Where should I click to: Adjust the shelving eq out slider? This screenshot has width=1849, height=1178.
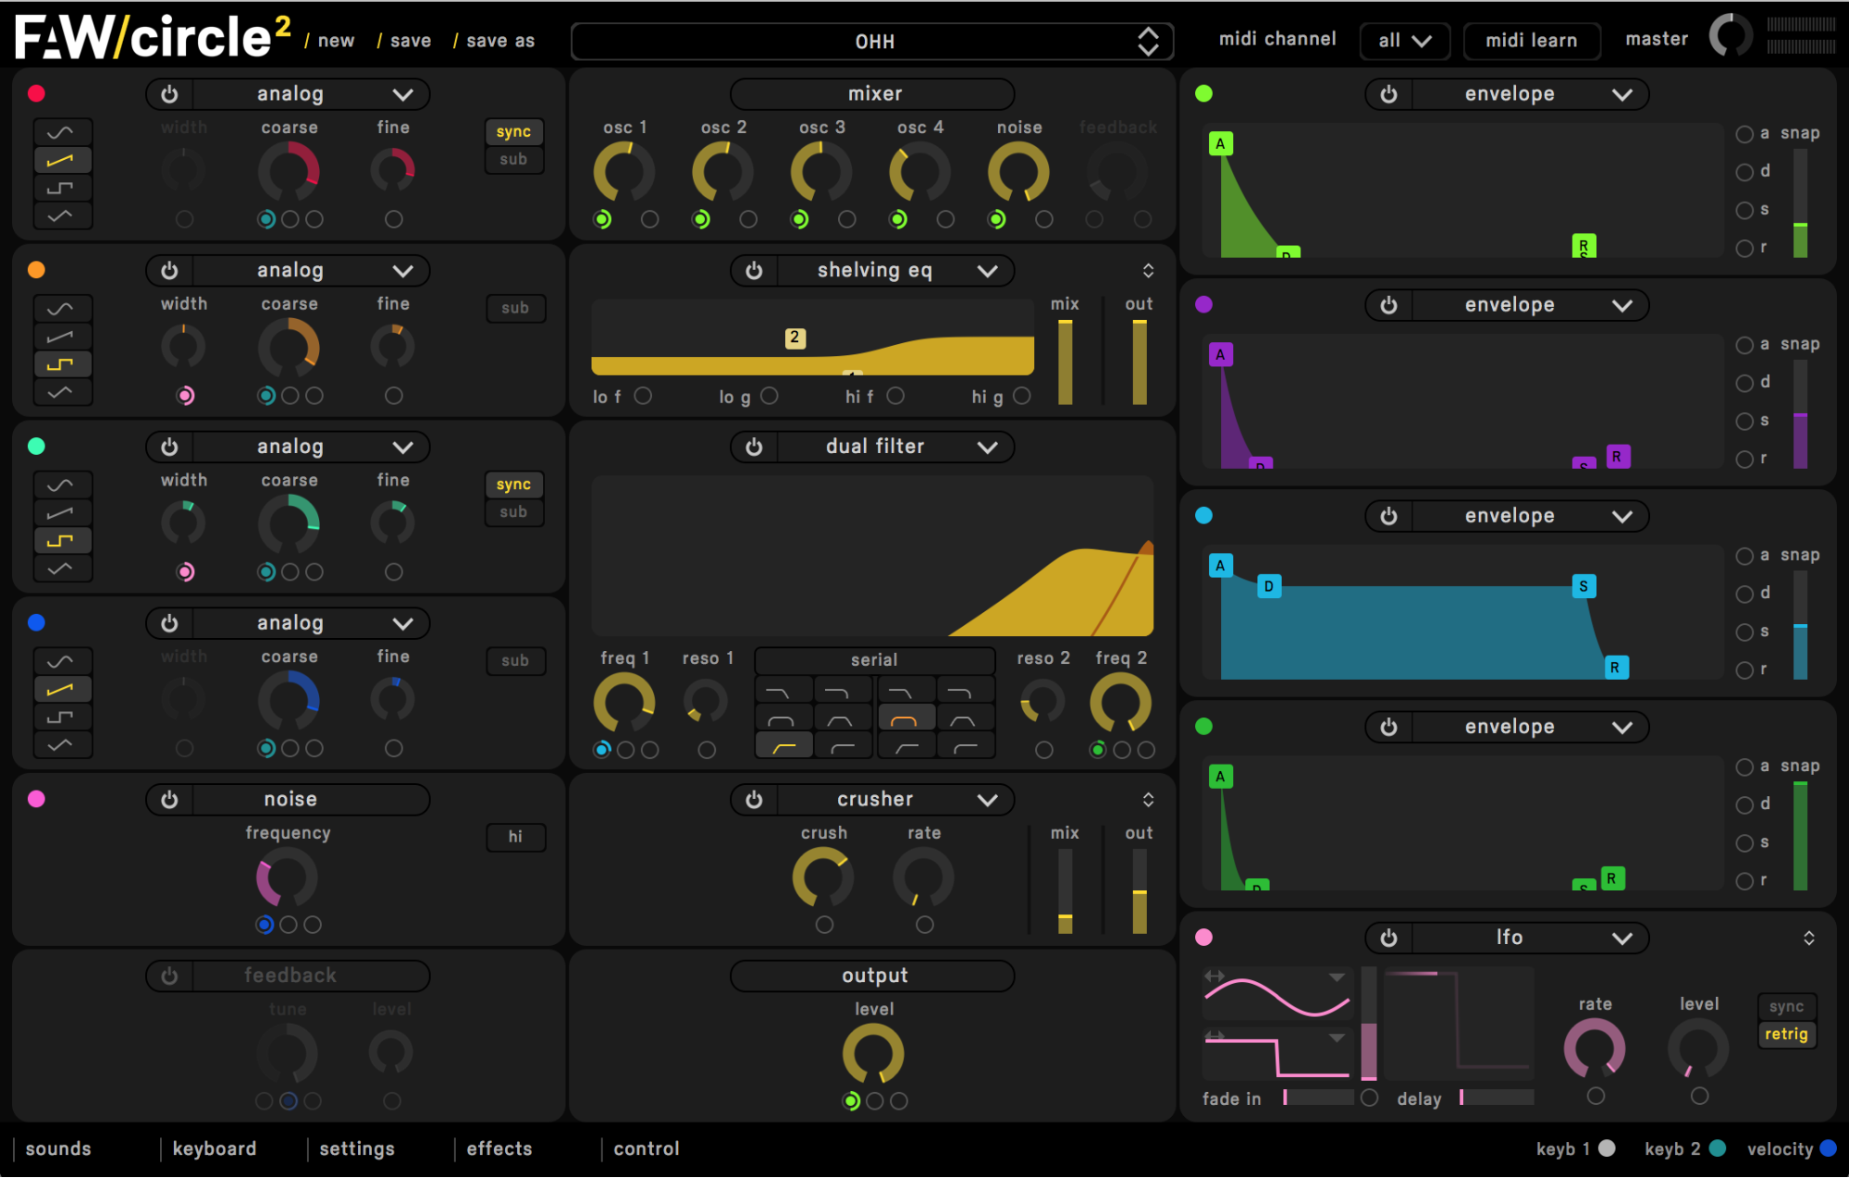coord(1139,362)
